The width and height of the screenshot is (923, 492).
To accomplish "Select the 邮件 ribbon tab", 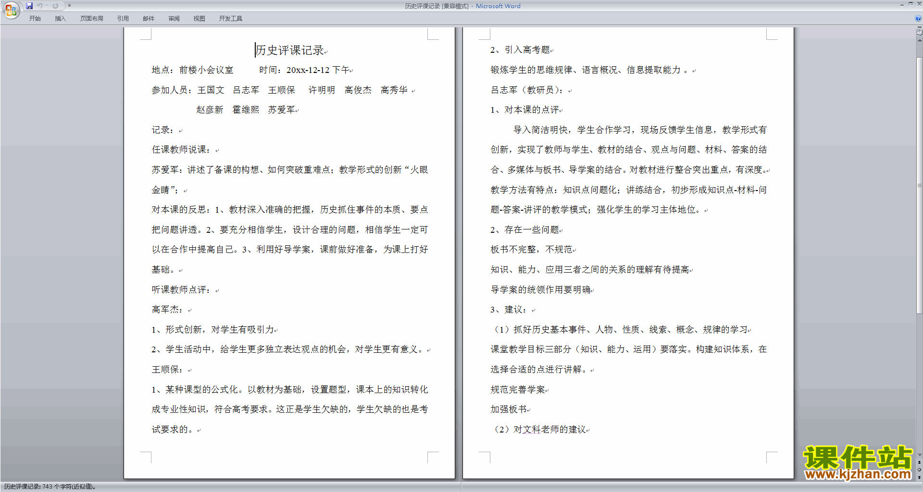I will click(x=149, y=18).
